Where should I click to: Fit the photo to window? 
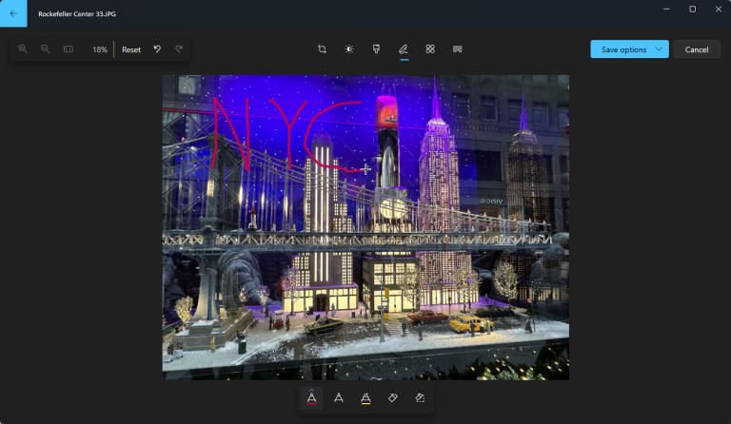click(x=69, y=48)
